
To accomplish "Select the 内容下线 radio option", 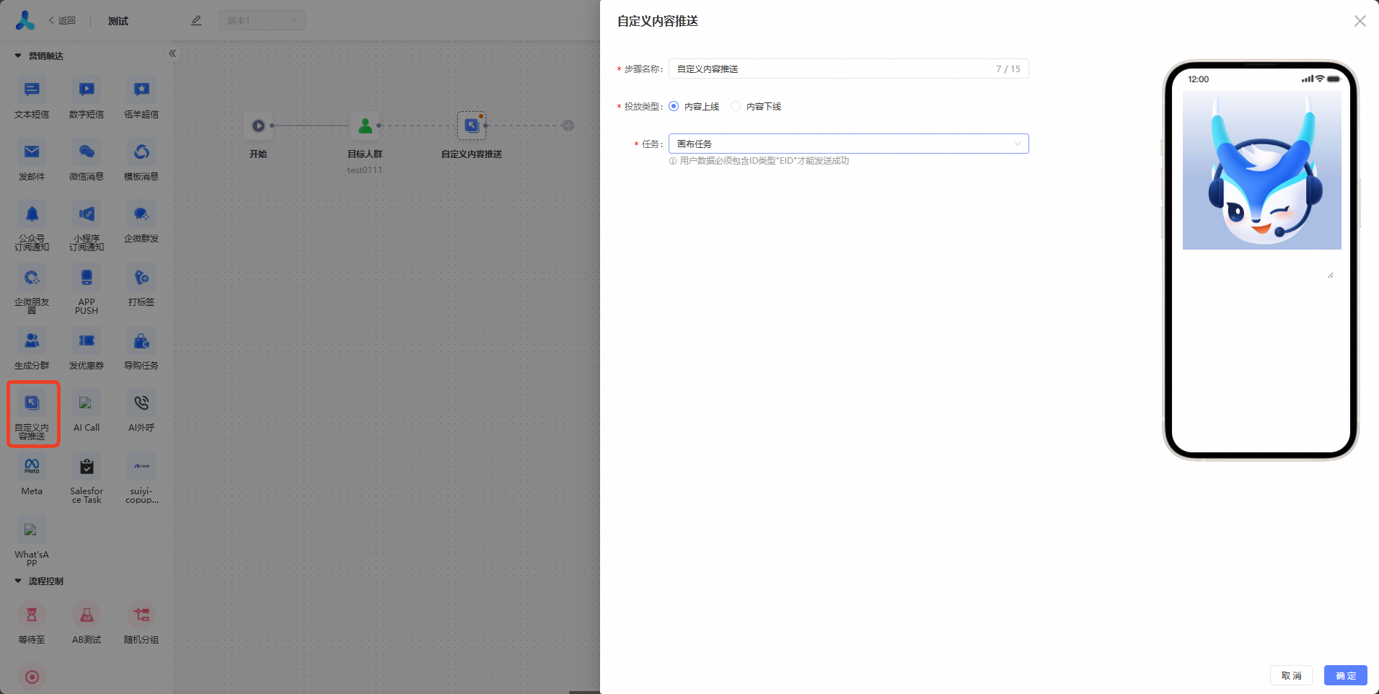I will click(x=736, y=106).
